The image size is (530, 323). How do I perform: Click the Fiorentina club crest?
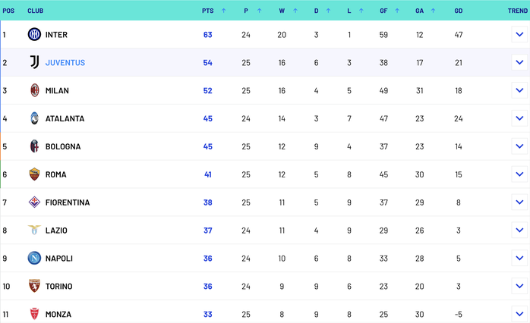point(34,202)
